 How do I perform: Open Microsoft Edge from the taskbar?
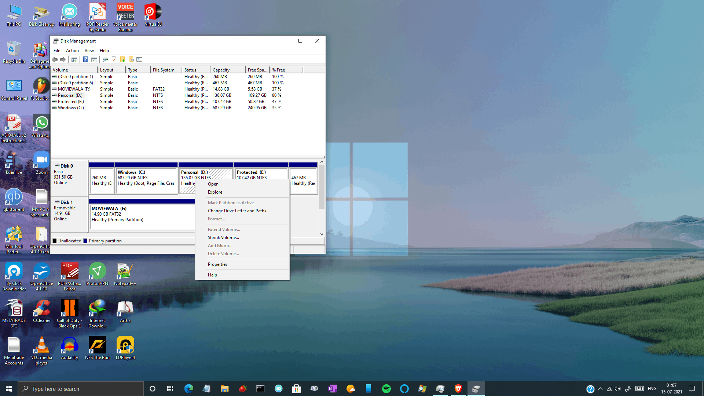[x=189, y=389]
